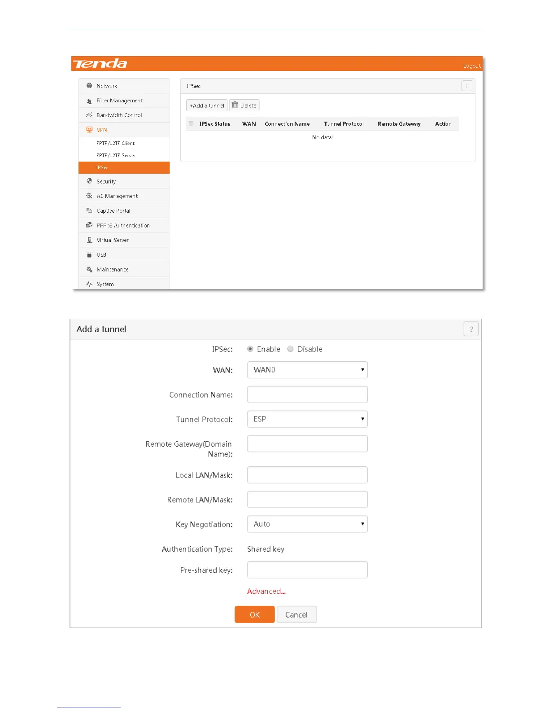This screenshot has width=549, height=711.
Task: Click the WAN column header
Action: [249, 124]
